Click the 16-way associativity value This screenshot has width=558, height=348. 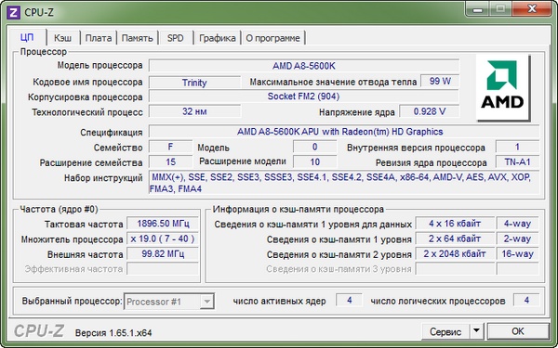click(x=517, y=254)
